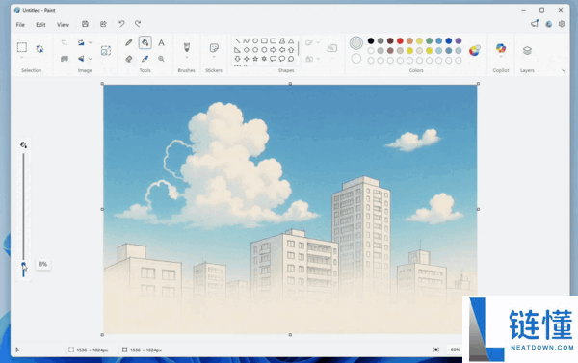Collapse the ribbon with the chevron
This screenshot has width=578, height=363.
pyautogui.click(x=564, y=70)
